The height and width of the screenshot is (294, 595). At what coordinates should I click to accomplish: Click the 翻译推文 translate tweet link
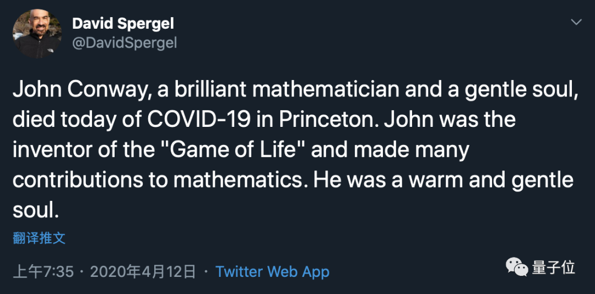coord(39,238)
